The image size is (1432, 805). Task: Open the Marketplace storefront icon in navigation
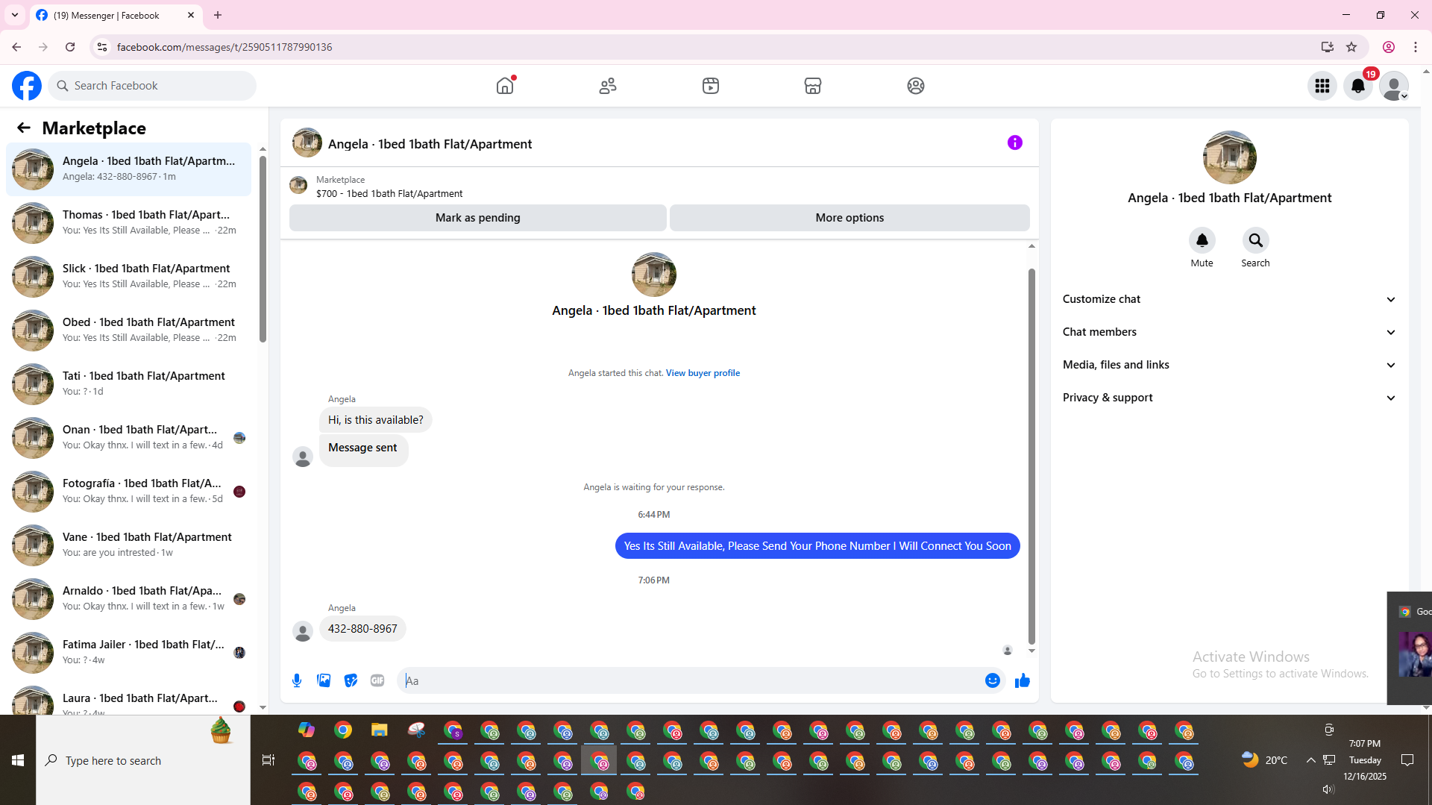813,86
